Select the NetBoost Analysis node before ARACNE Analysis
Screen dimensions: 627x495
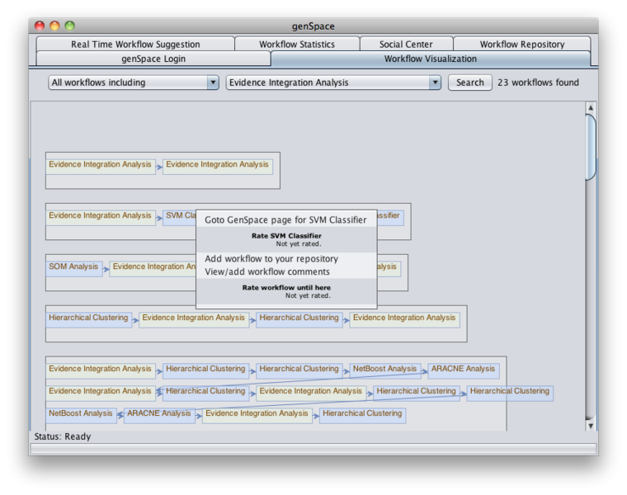pos(384,370)
